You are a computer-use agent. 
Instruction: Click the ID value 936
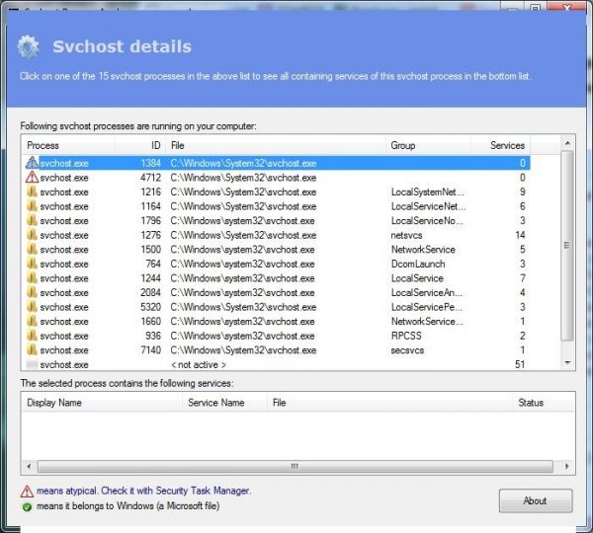(153, 336)
